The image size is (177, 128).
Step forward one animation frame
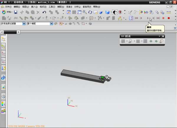[153, 18]
